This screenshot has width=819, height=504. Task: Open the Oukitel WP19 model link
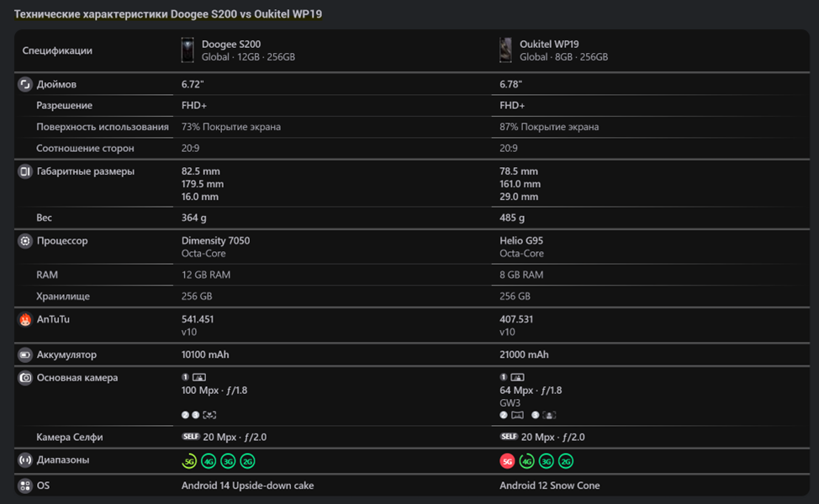click(549, 45)
